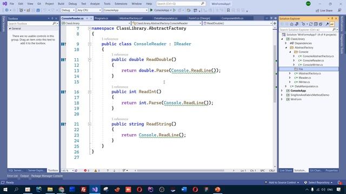346x194 pixels.
Task: Collapse the namespace ClassLibrary.AbstractFactory outlining block
Action: pyautogui.click(x=90, y=28)
